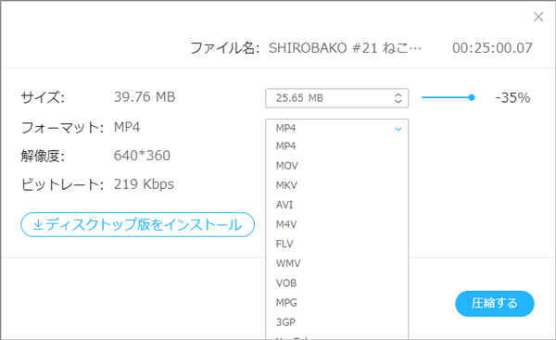This screenshot has height=340, width=556.
Task: Click the -35% reduction percentage
Action: tap(512, 97)
